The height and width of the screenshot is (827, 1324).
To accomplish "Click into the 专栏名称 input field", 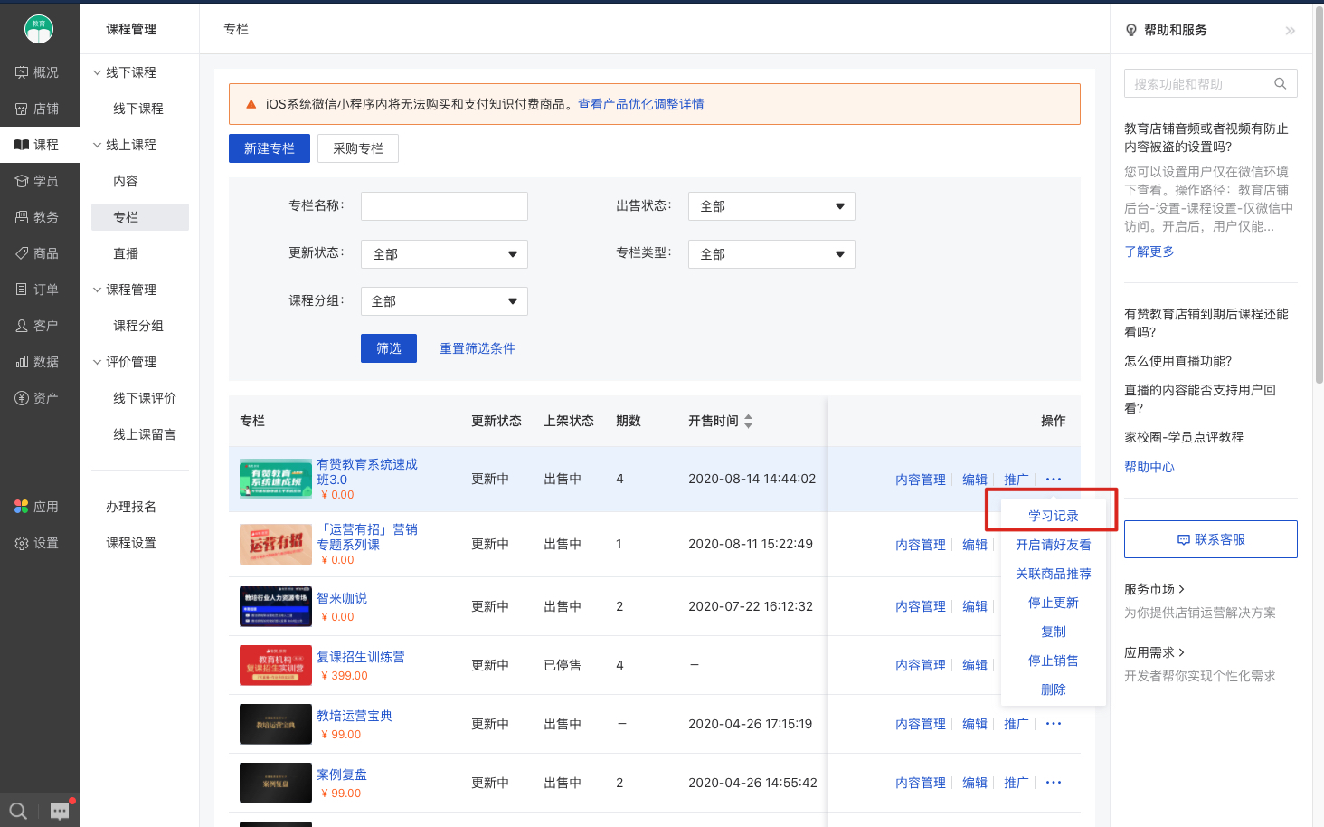I will coord(444,206).
